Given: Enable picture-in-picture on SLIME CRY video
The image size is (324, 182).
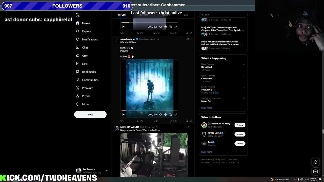Looking at the screenshot, I should (171, 115).
